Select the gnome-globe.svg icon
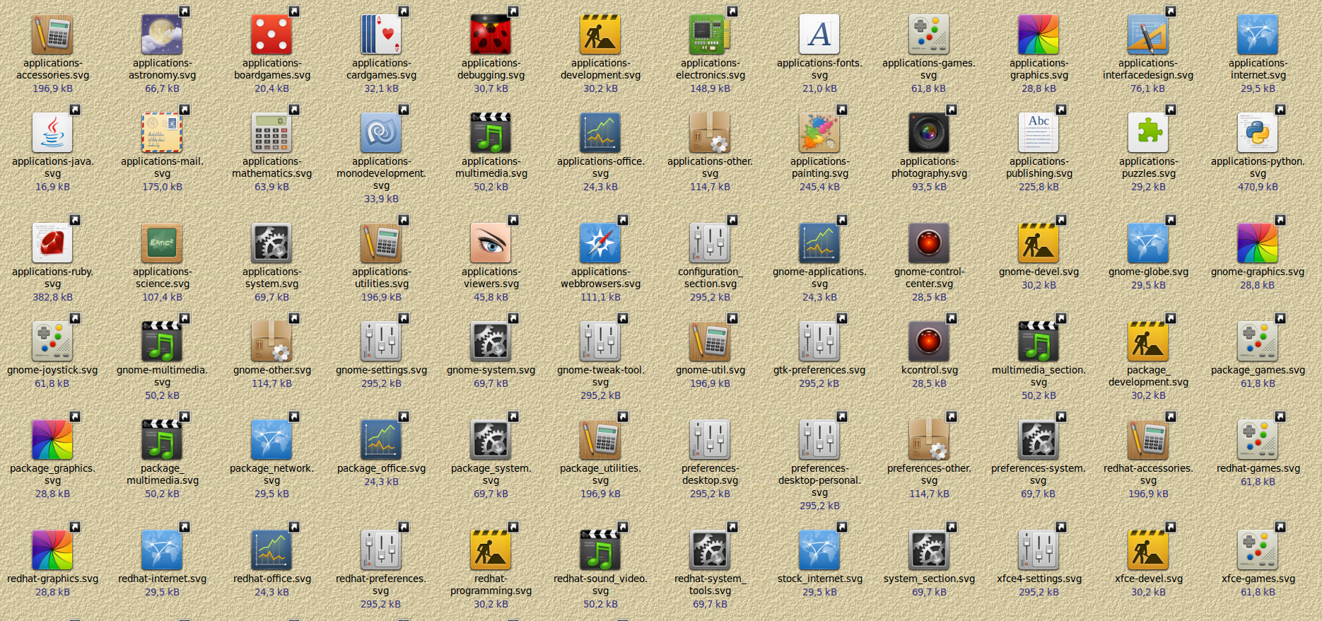Viewport: 1322px width, 621px height. [x=1148, y=243]
